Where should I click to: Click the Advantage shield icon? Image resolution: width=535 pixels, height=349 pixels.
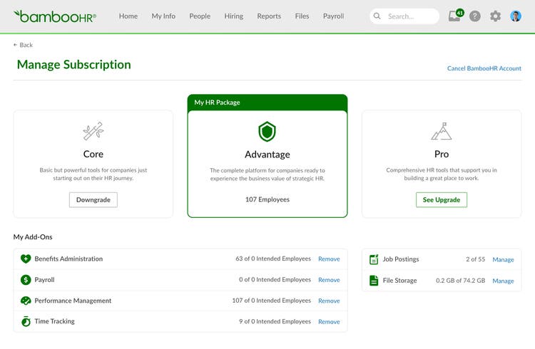point(267,132)
